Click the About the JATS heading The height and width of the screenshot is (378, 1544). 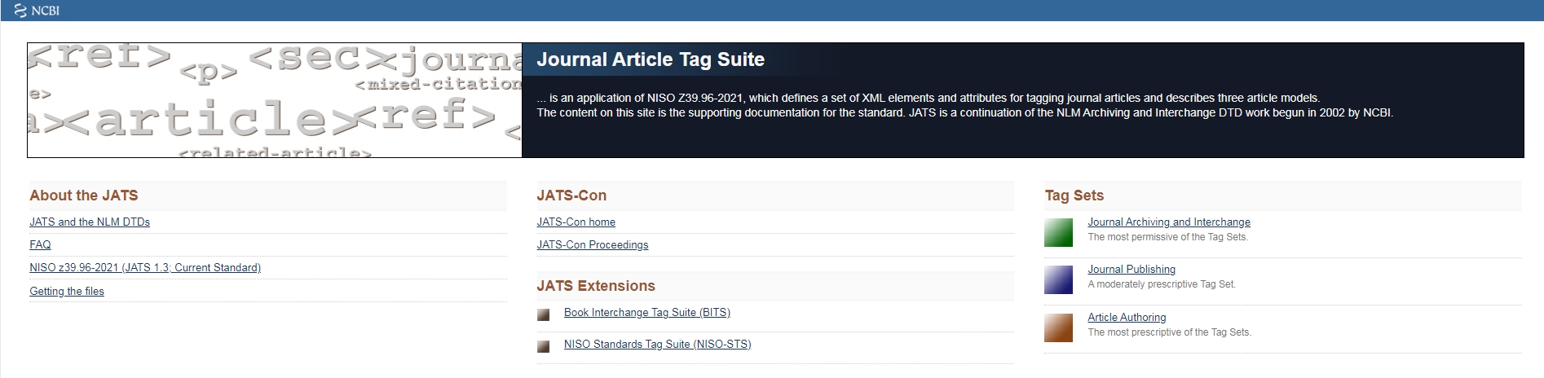(84, 196)
